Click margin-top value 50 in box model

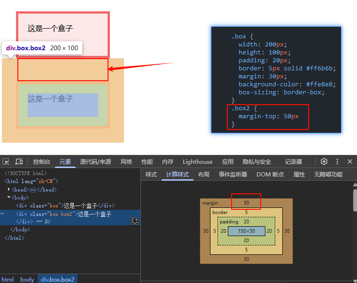pyautogui.click(x=246, y=203)
